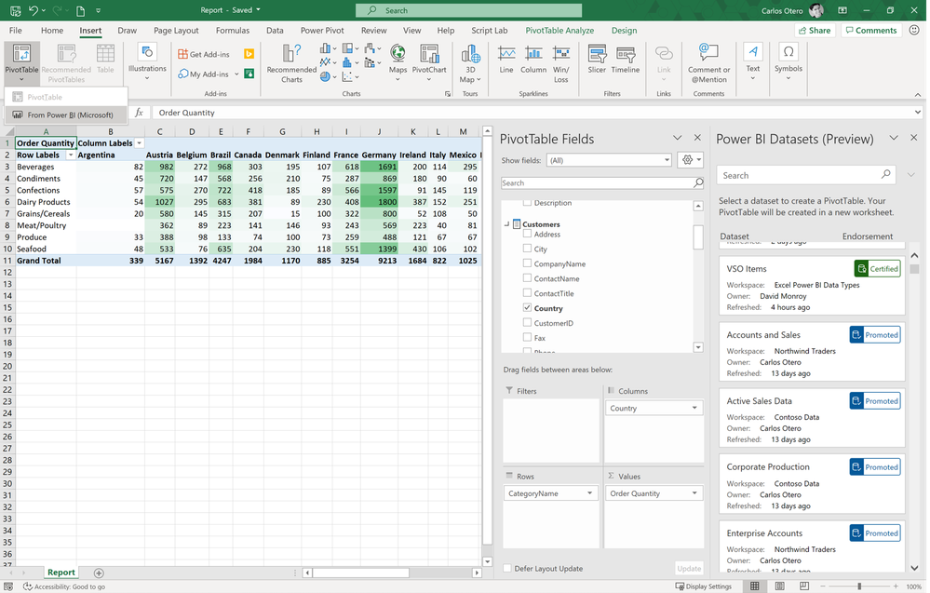Click the Search box in title bar

click(x=468, y=10)
